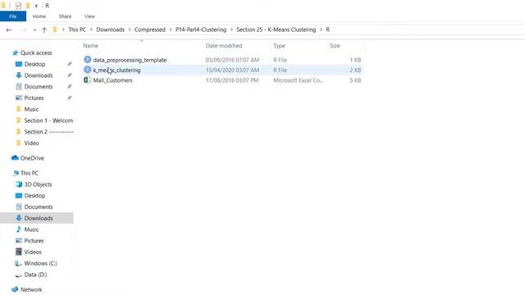Click the R file icon for k_means_clustering
This screenshot has height=295, width=525.
coord(88,70)
